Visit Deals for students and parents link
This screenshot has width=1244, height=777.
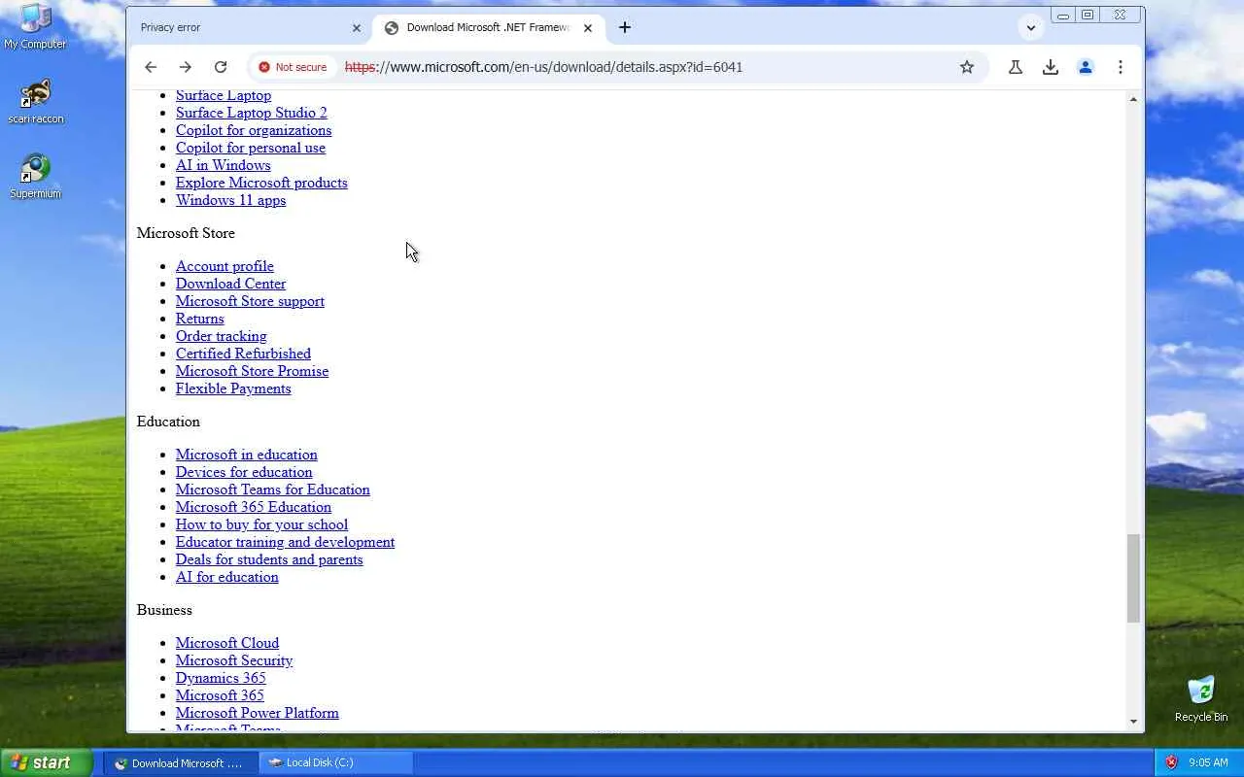[x=269, y=559]
